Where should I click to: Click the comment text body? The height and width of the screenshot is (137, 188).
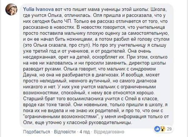tap(100, 67)
